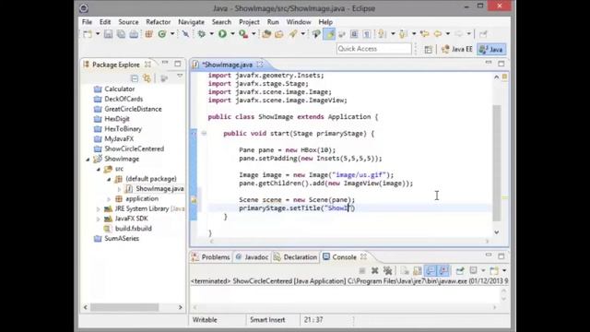
Task: Toggle Show Console on Standard Error
Action: point(443,270)
